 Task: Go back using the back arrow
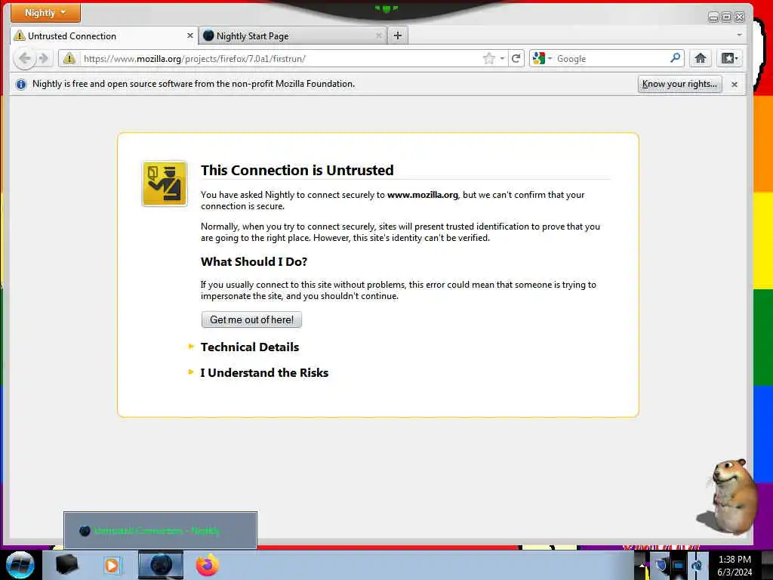coord(24,59)
